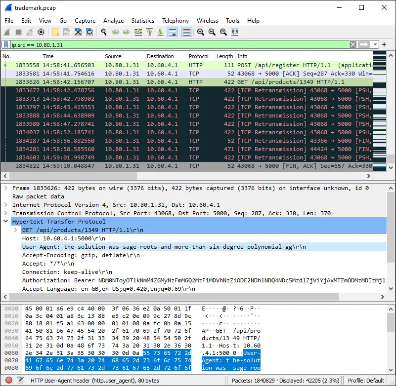Expand Internet Protocol Version 4 details

coord(6,205)
